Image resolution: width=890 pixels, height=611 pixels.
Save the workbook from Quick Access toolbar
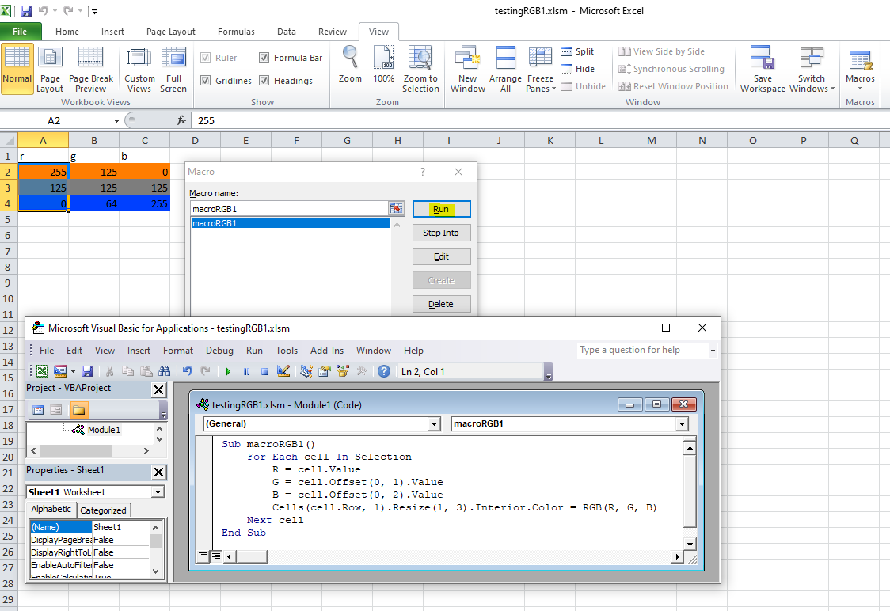26,11
